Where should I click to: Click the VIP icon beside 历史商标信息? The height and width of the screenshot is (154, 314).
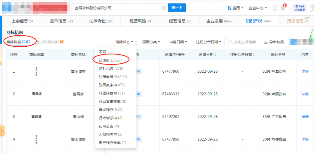click(62, 42)
